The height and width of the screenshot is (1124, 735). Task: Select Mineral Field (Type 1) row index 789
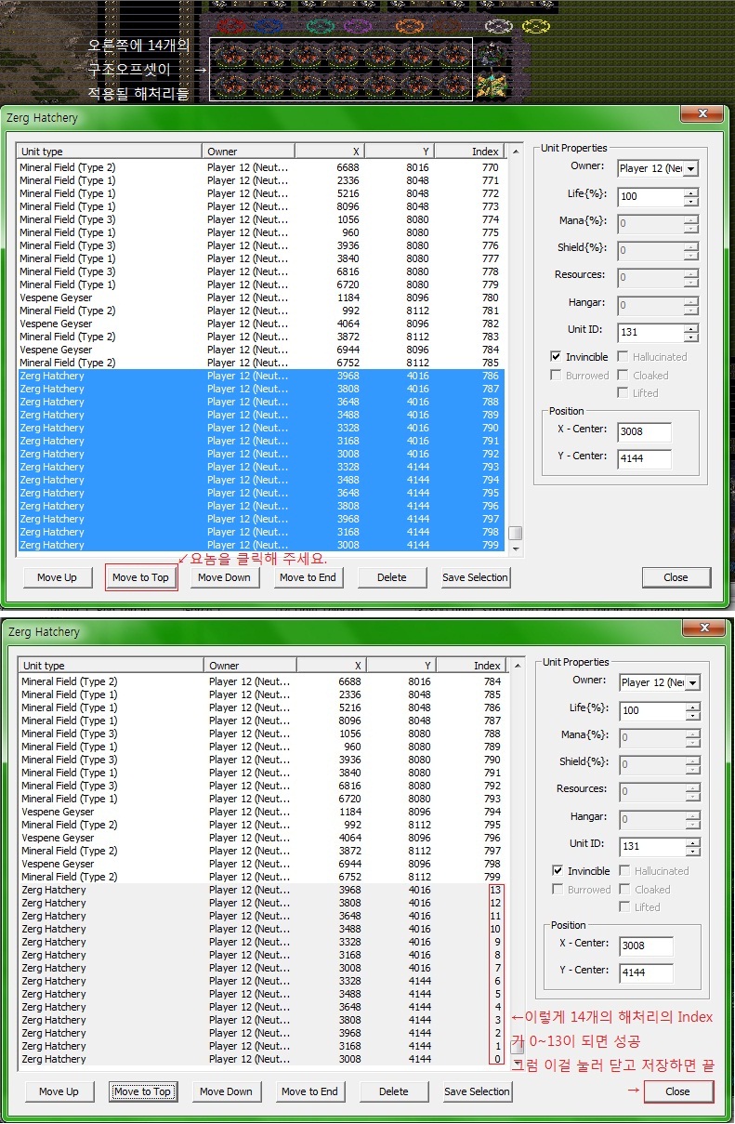pos(263,747)
